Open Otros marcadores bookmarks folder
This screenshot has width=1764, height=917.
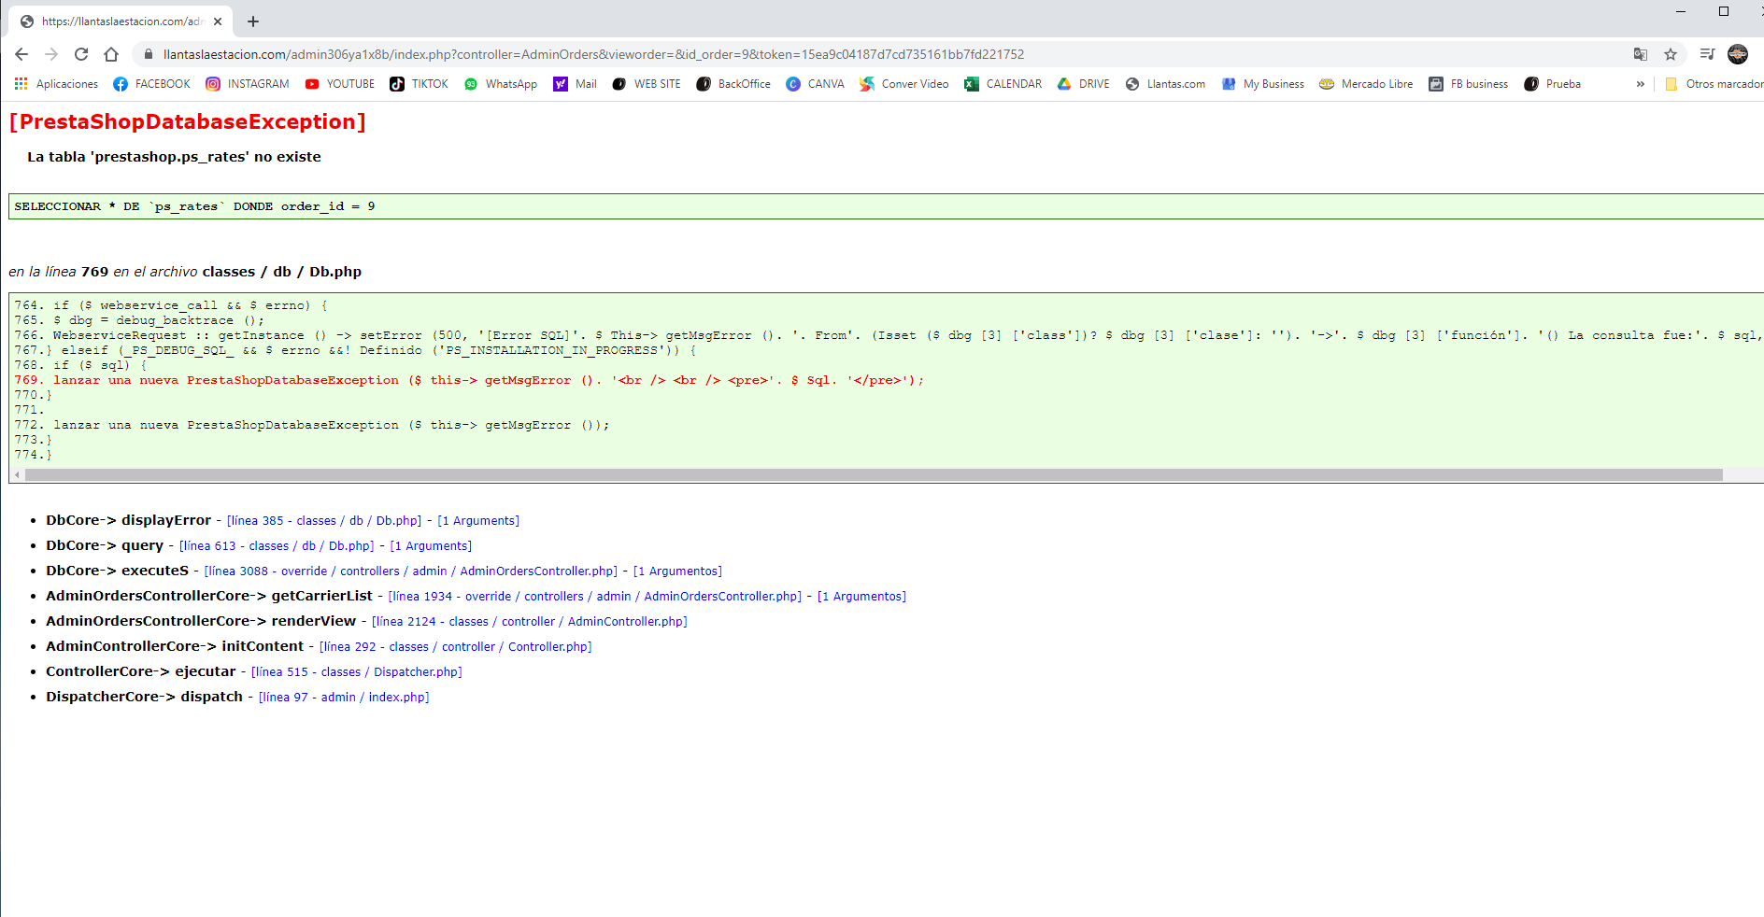coord(1714,84)
